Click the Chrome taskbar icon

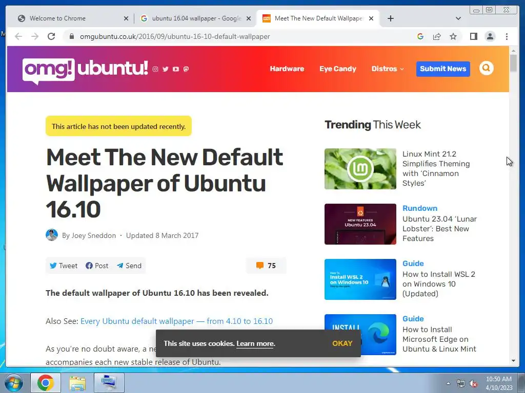[x=46, y=383]
